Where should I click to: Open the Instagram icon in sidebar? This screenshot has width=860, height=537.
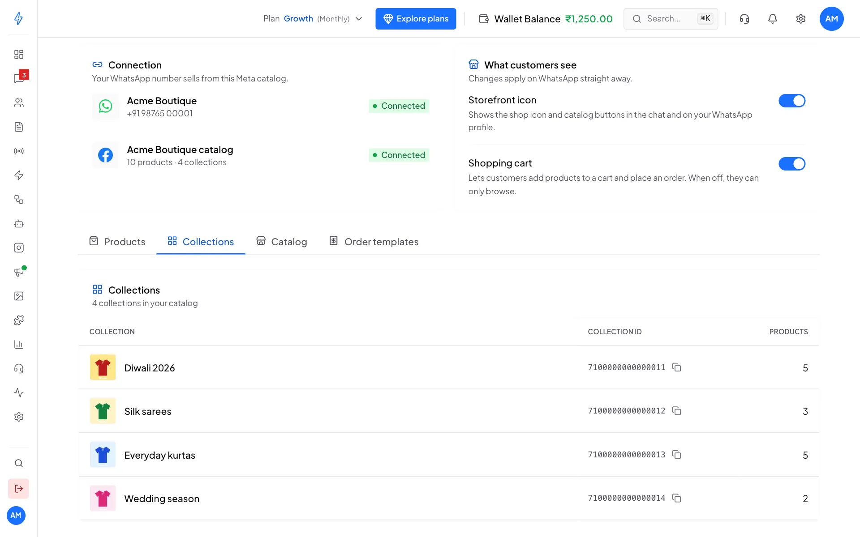tap(18, 247)
